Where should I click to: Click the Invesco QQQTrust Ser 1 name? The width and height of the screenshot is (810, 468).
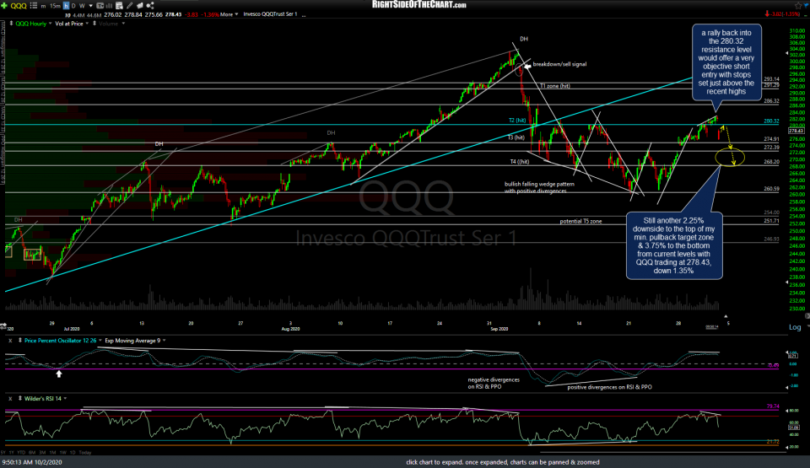click(x=270, y=14)
